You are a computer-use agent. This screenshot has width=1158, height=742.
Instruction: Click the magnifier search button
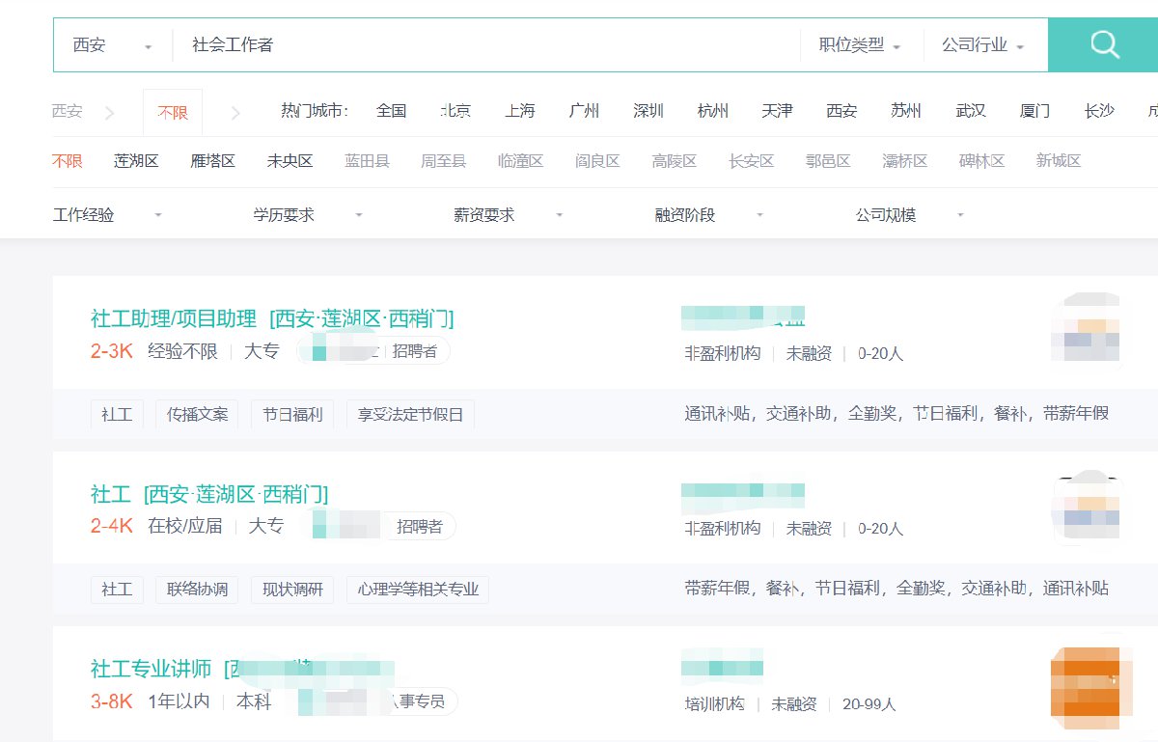click(1103, 44)
